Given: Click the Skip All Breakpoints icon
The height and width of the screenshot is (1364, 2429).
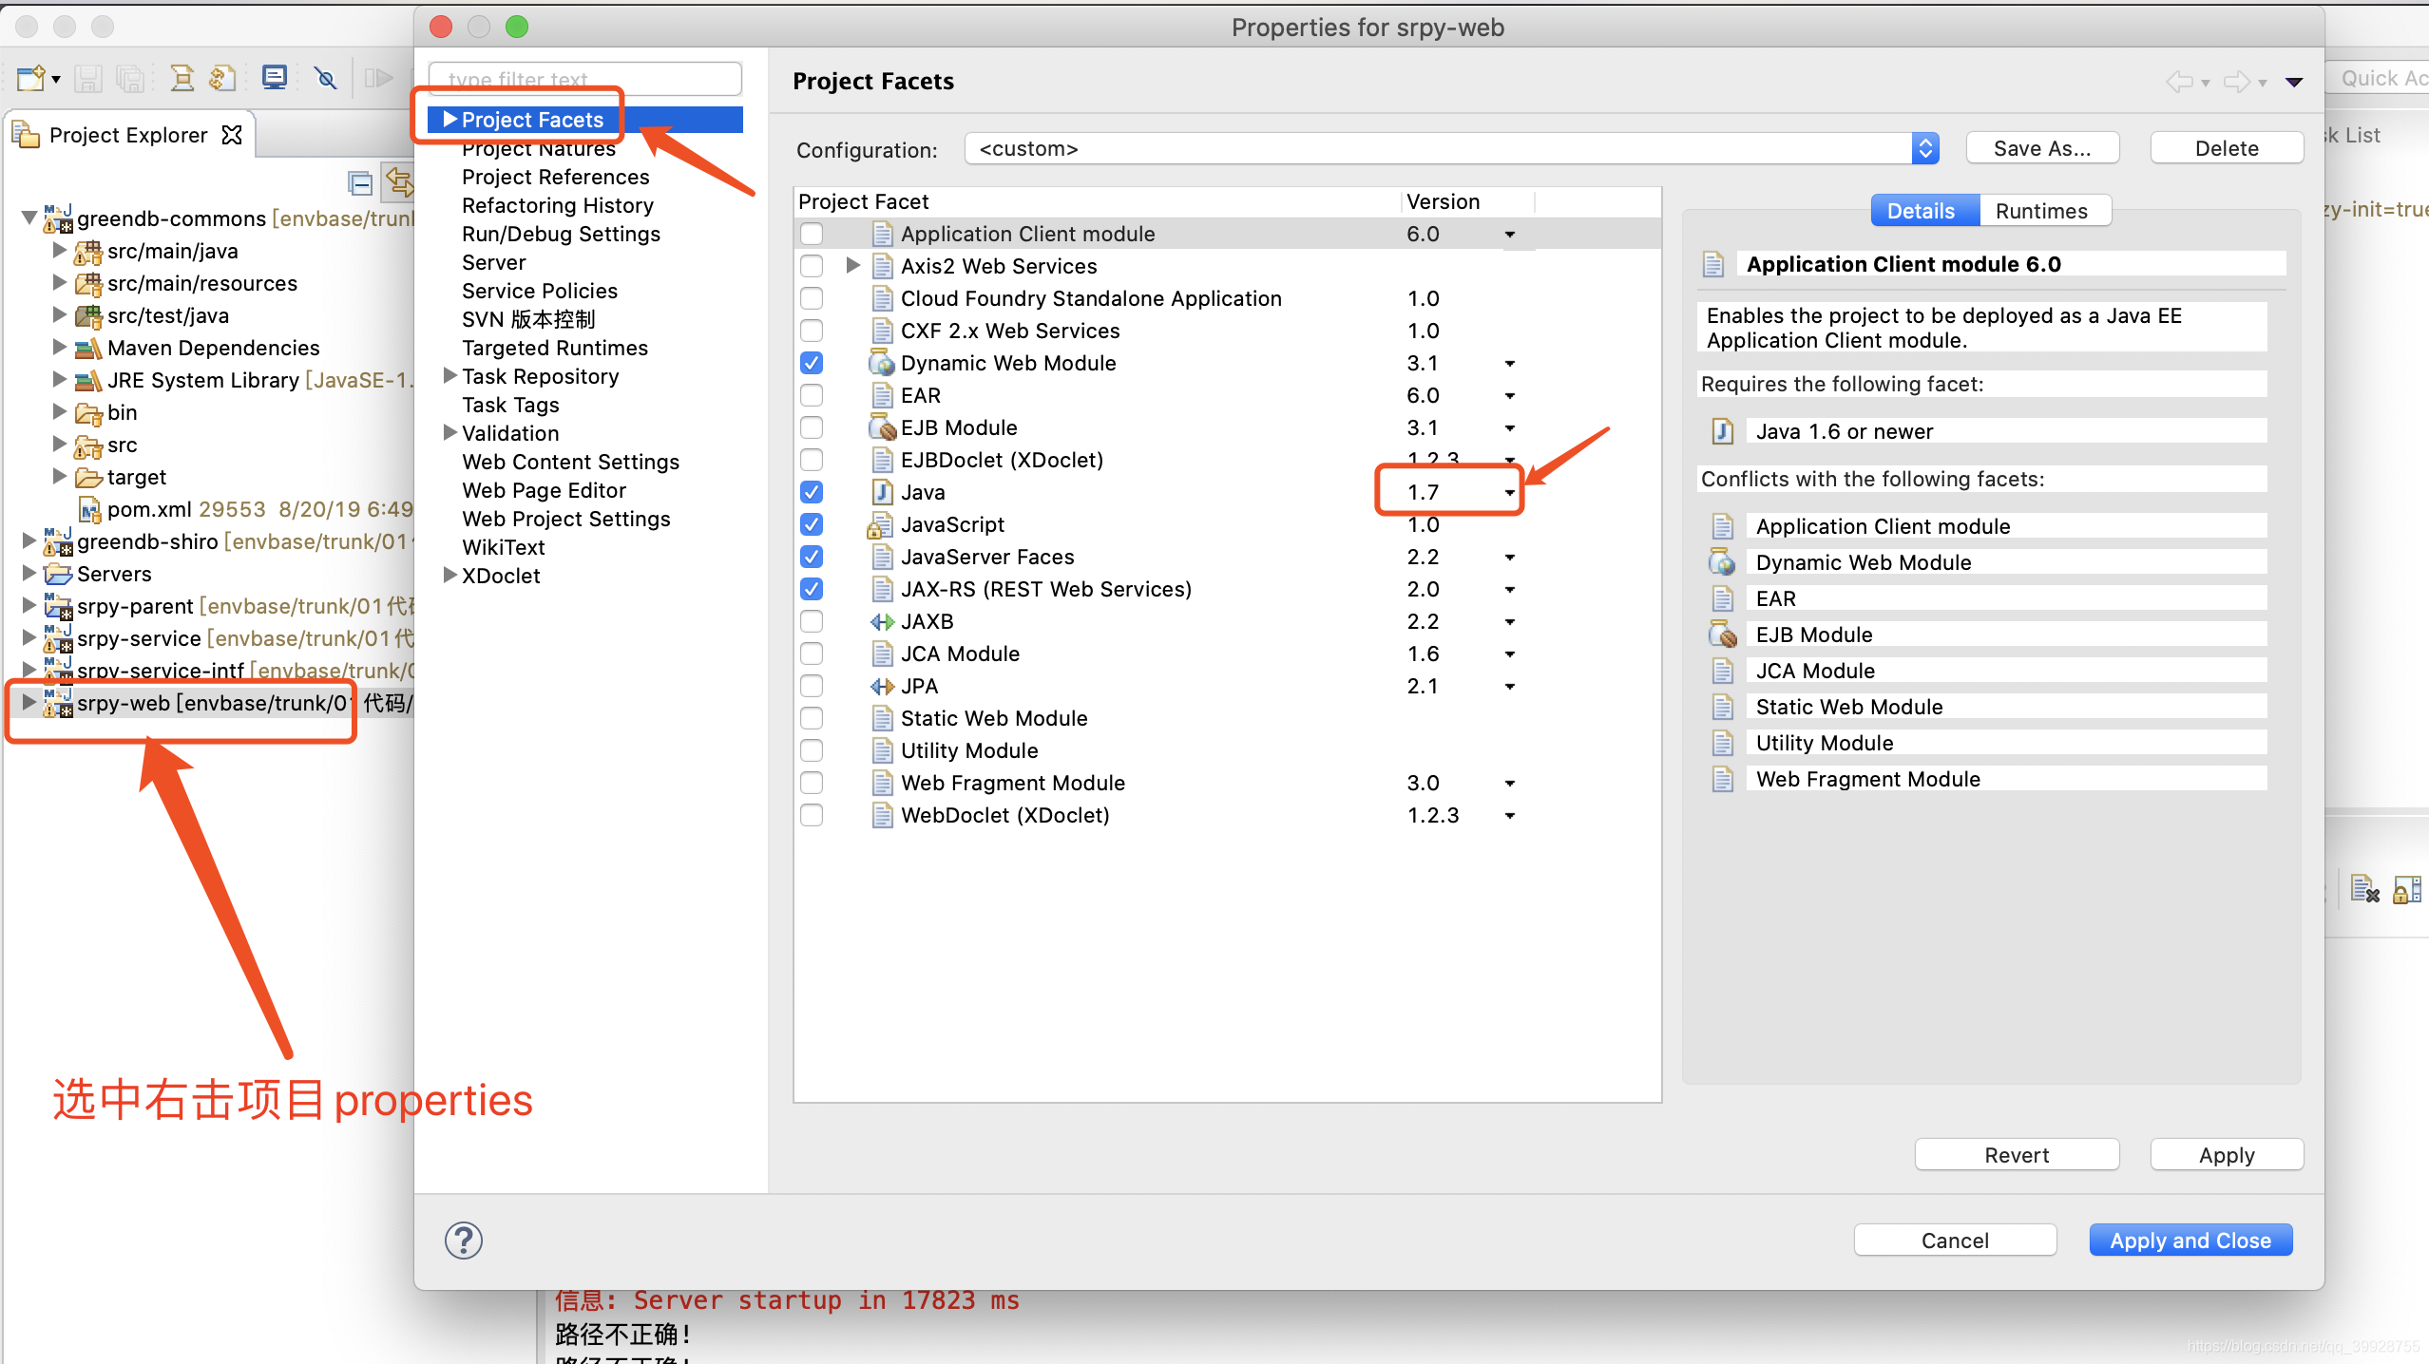Looking at the screenshot, I should tap(326, 78).
